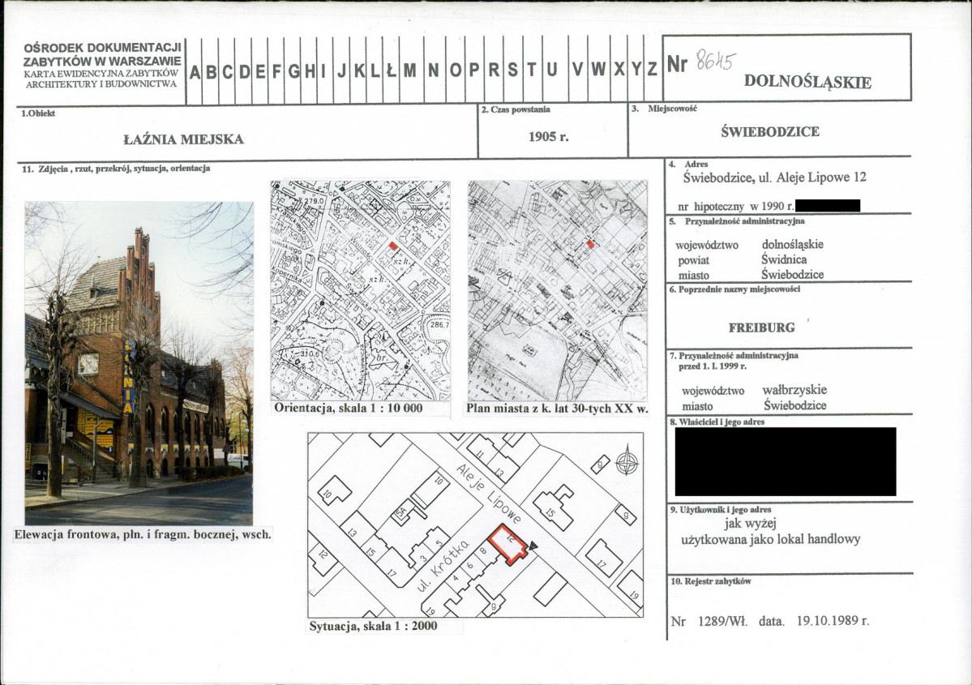
Task: Click the address ul. Aleje Lipowe 12
Action: point(812,178)
